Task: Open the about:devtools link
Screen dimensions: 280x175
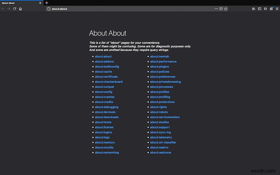Action: coord(105,112)
